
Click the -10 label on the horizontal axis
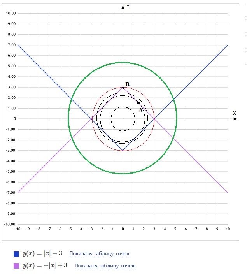[x=18, y=229]
